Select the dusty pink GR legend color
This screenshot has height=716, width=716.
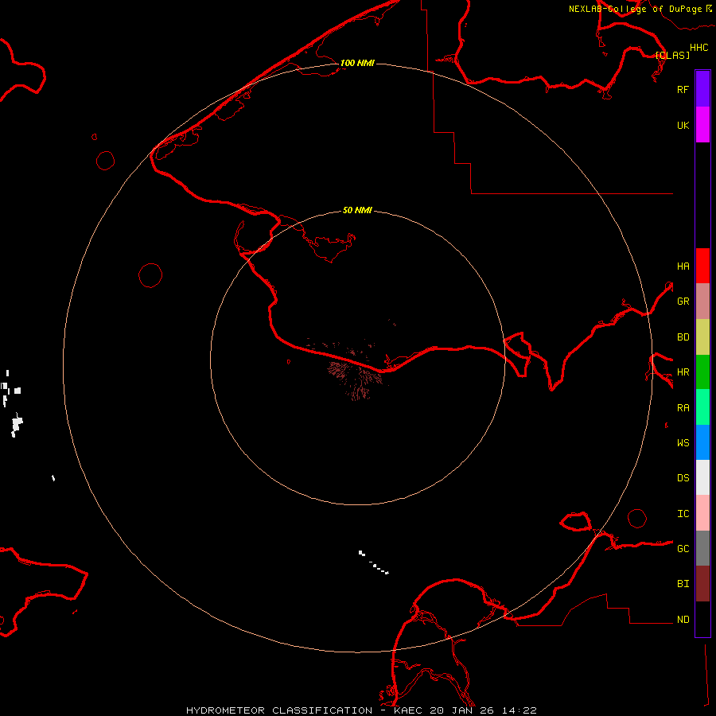pyautogui.click(x=702, y=302)
